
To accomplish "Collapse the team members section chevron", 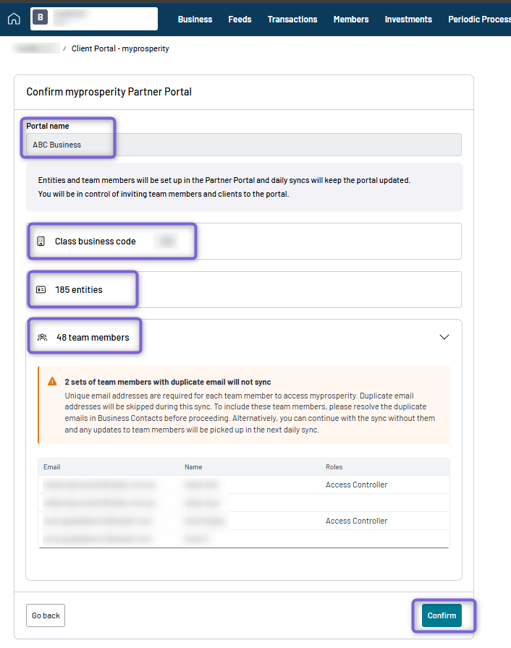I will (444, 337).
